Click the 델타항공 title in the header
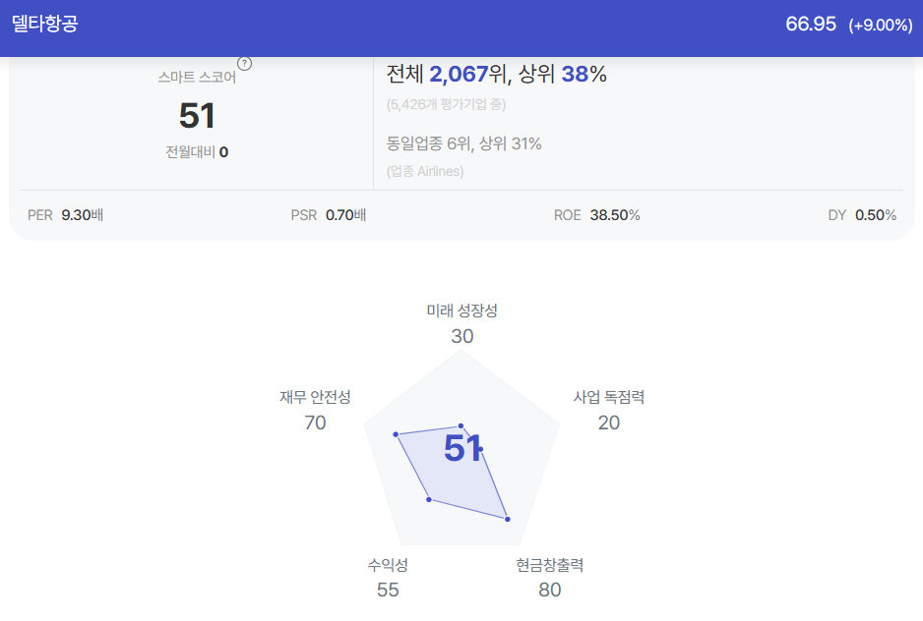The width and height of the screenshot is (923, 621). (x=44, y=24)
